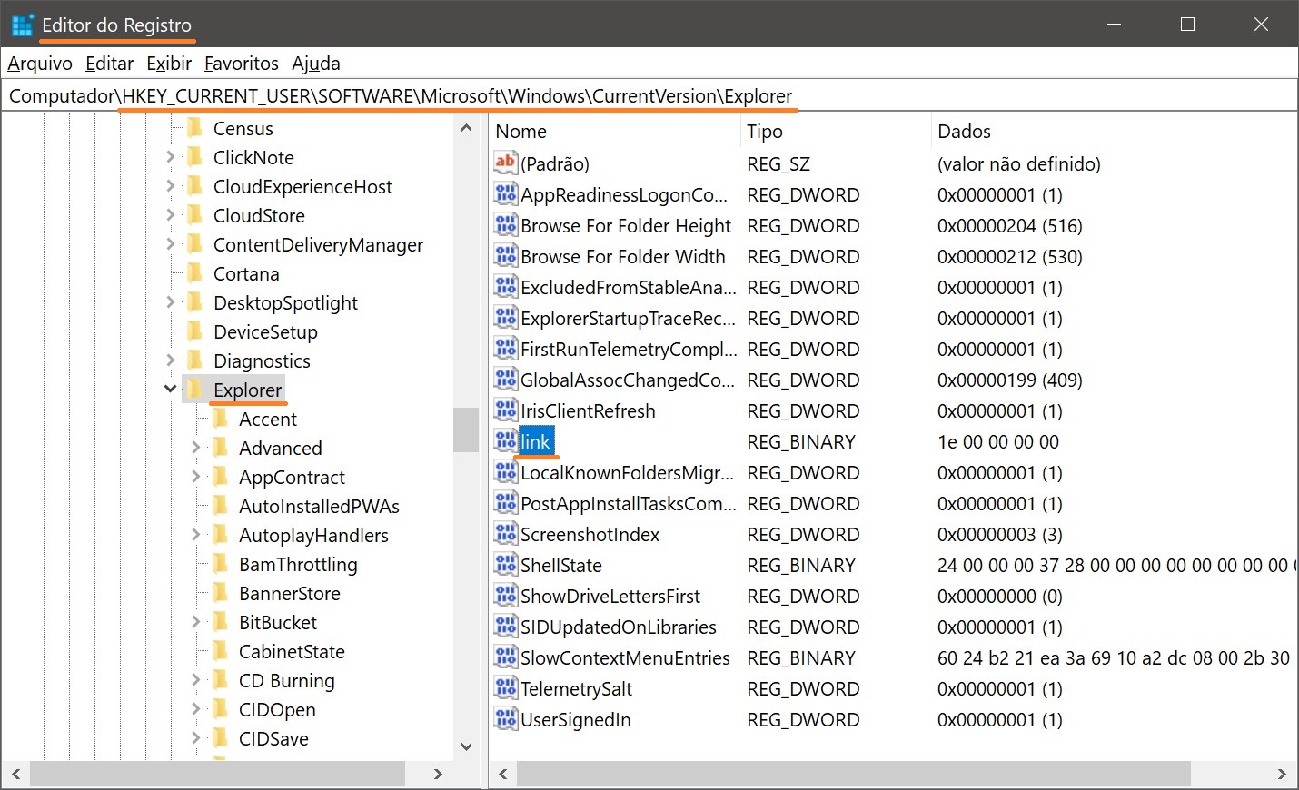
Task: Select the AutoInstalledPWAs subkey
Action: 319,506
